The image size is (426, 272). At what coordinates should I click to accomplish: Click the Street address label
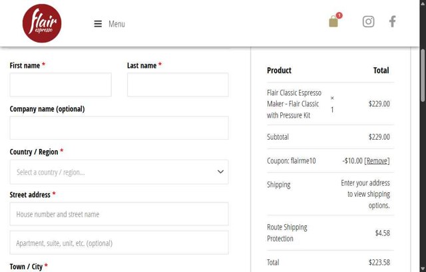tap(30, 195)
